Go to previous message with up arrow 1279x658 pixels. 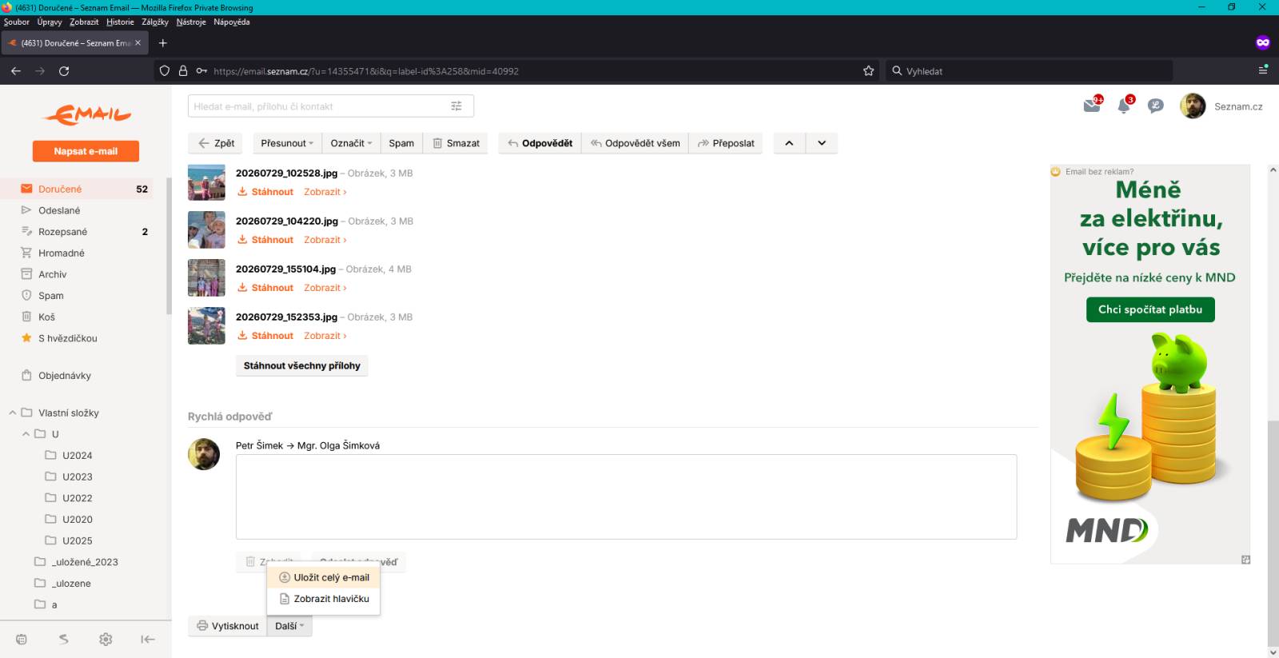pyautogui.click(x=789, y=143)
